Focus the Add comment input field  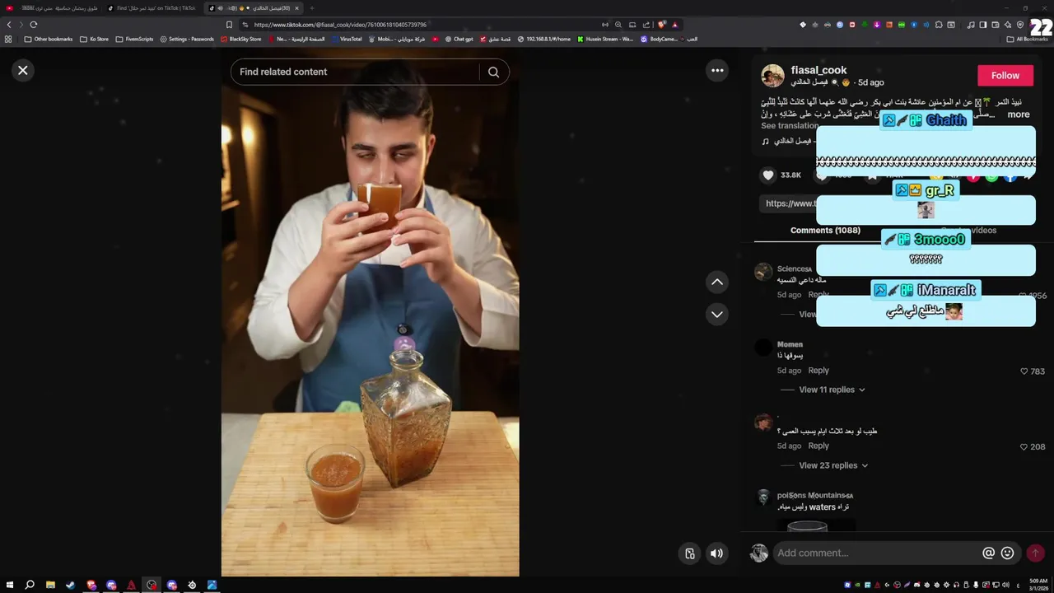(876, 553)
